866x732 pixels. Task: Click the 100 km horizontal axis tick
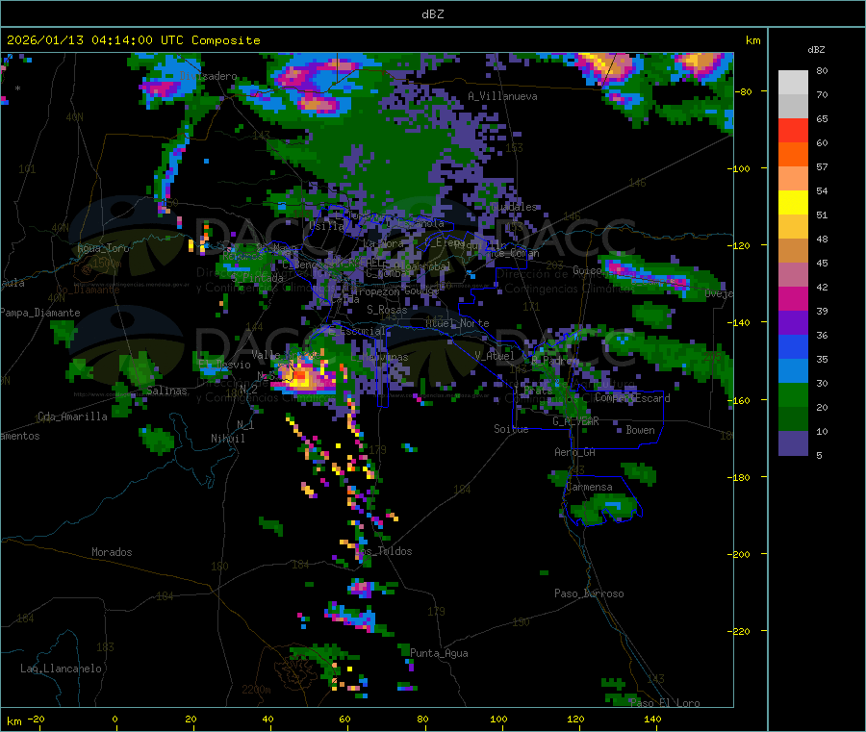click(x=498, y=719)
